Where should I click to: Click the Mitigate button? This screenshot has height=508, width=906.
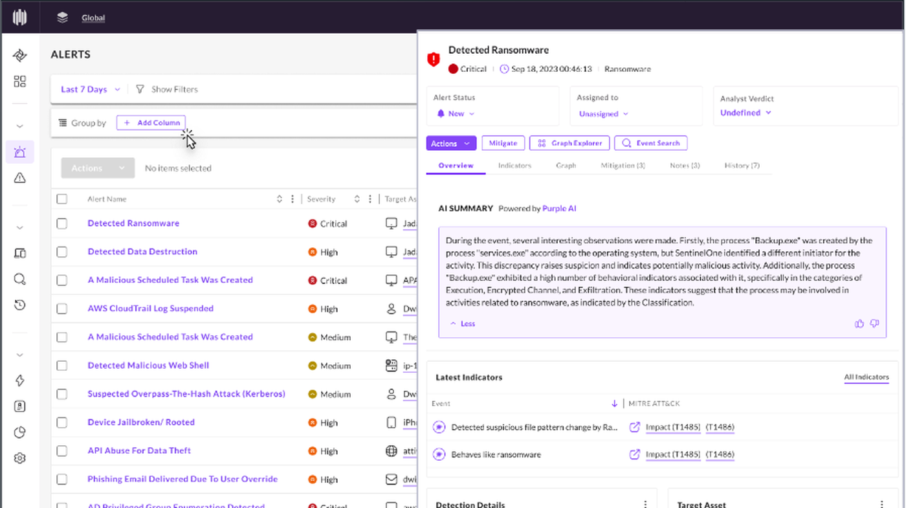(x=503, y=143)
